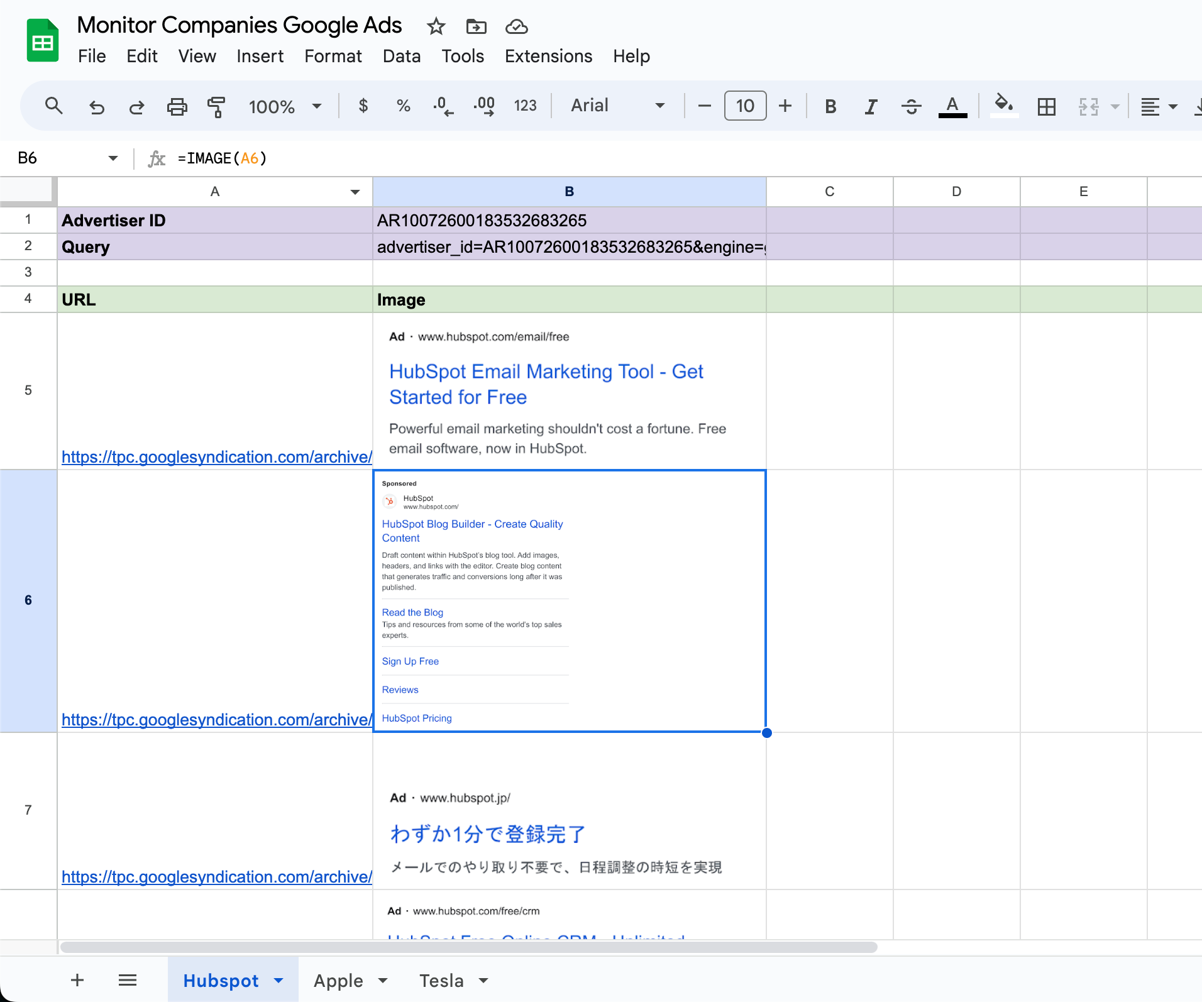Click the search menus magnifier icon
Image resolution: width=1202 pixels, height=1002 pixels.
54,106
